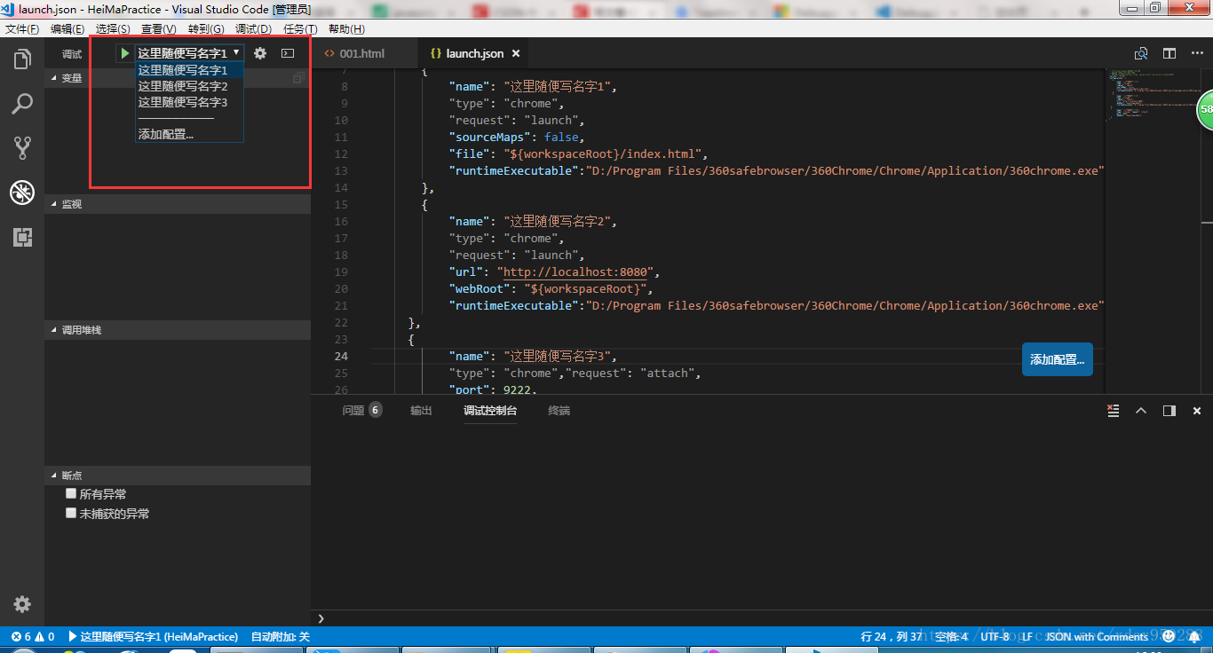Open the Search view in the activity bar
Image resolution: width=1213 pixels, height=653 pixels.
tap(22, 104)
